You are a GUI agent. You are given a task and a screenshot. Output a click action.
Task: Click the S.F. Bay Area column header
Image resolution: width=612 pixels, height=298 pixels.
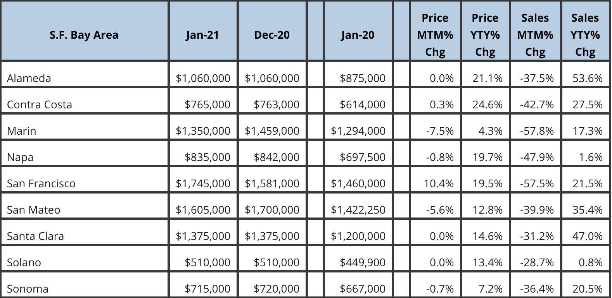click(84, 35)
